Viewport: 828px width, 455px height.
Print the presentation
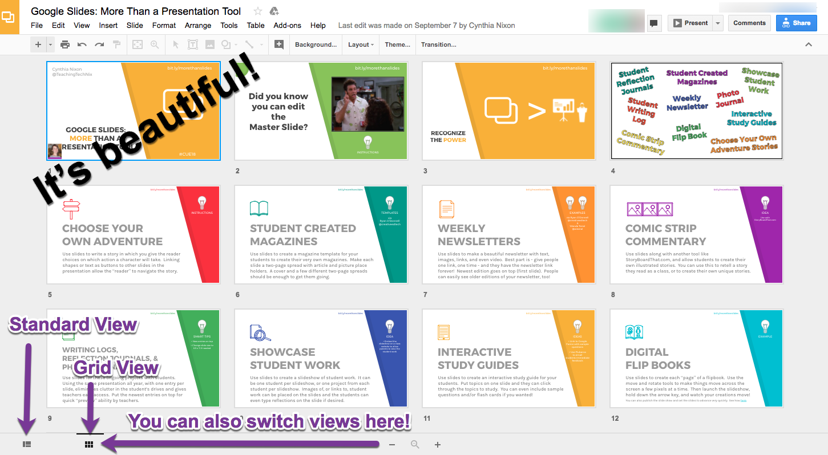pos(64,44)
